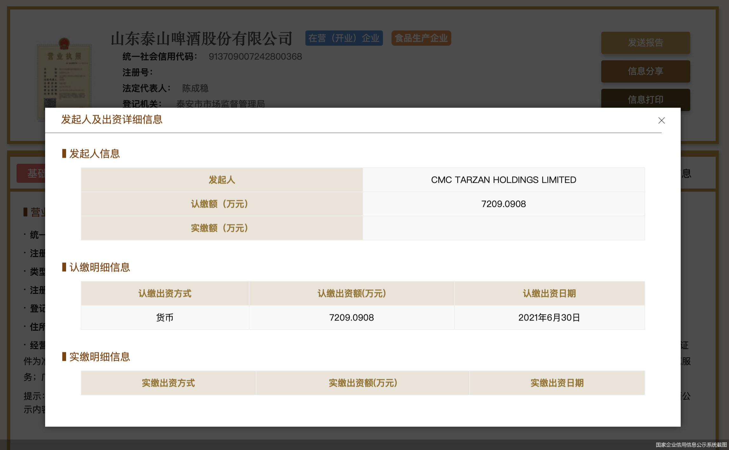Viewport: 729px width, 450px height.
Task: Click the 实缴明细信息 section heading
Action: (x=99, y=357)
